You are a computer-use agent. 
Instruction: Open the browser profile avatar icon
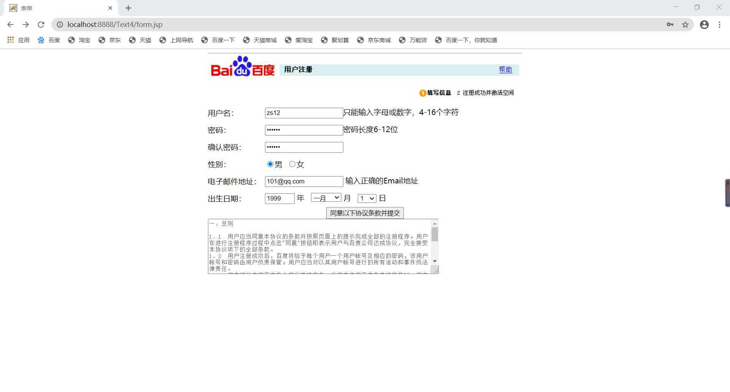coord(704,24)
